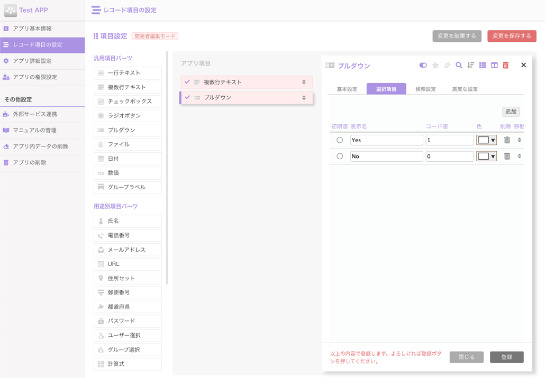Click the 追加 button to add option
The image size is (545, 378).
(511, 112)
